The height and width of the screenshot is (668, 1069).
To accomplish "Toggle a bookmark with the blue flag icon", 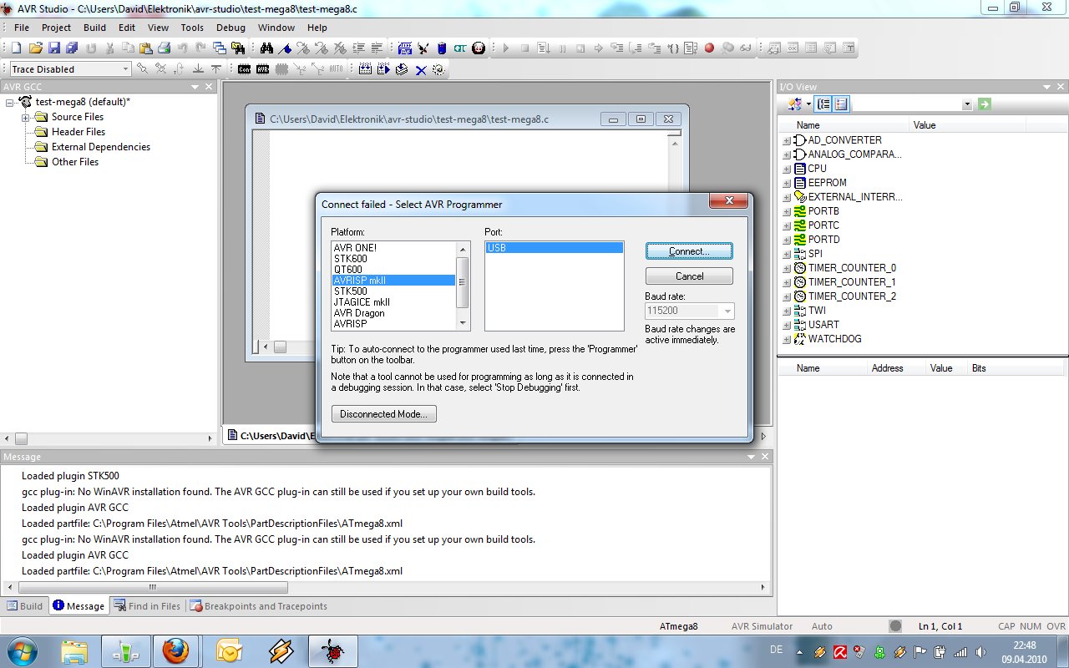I will pyautogui.click(x=285, y=48).
